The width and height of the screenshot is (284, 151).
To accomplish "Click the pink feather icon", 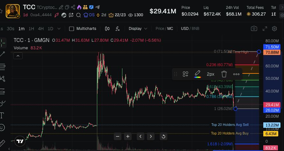I will (57, 15).
